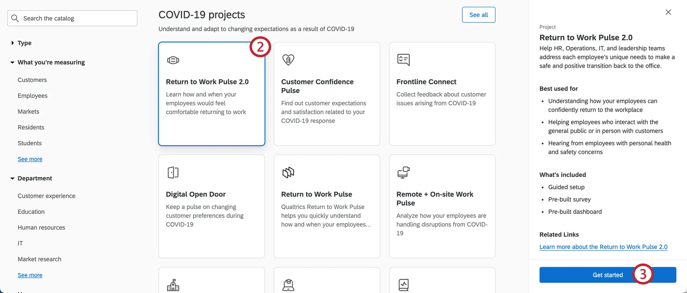Click the face mask icon on Return to Work Pulse 2.0

coord(173,60)
